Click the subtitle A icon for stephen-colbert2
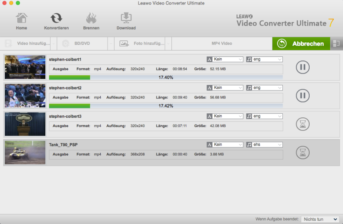This screenshot has width=343, height=224. pos(209,87)
